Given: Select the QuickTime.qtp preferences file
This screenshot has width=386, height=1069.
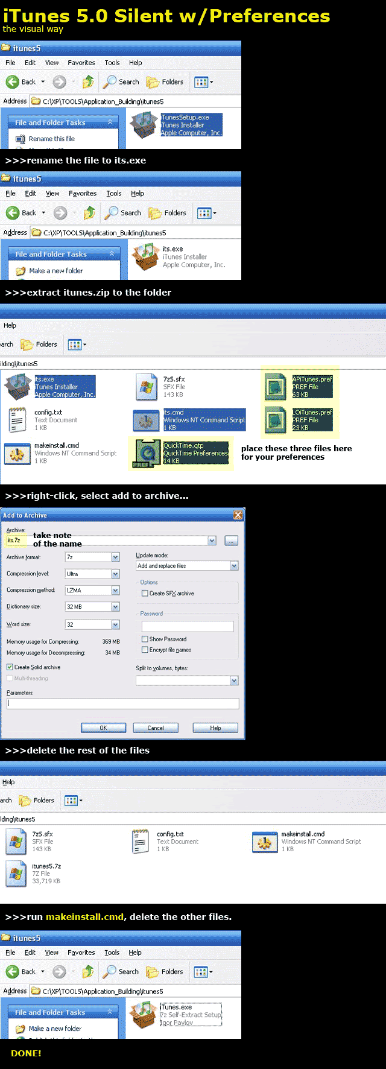Looking at the screenshot, I should (x=181, y=453).
